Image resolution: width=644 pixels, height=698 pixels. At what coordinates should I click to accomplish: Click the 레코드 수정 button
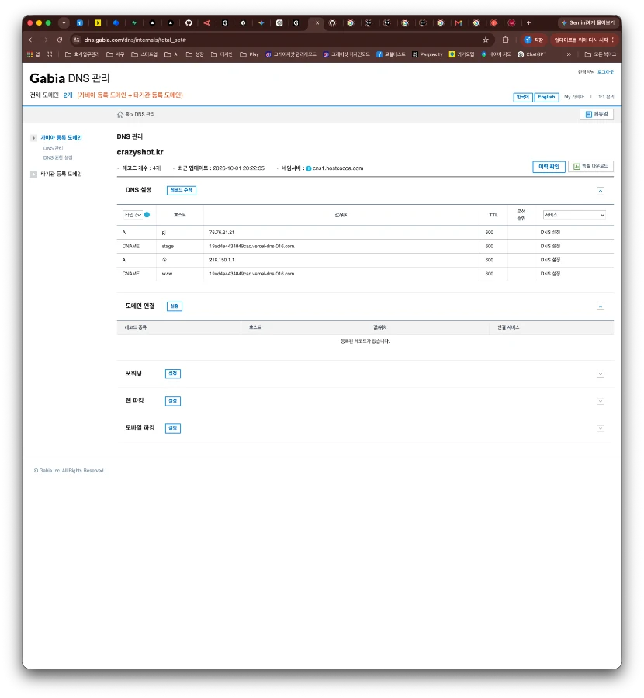tap(182, 190)
